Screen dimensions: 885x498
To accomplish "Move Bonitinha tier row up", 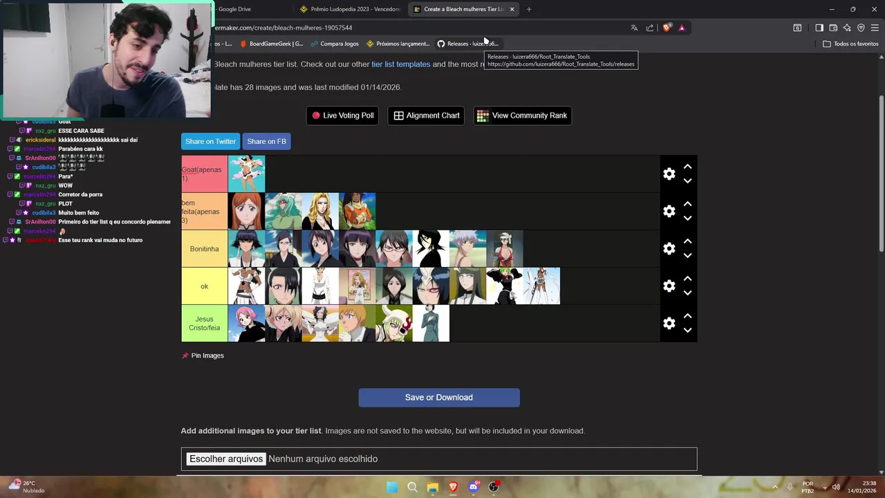I will pyautogui.click(x=687, y=241).
